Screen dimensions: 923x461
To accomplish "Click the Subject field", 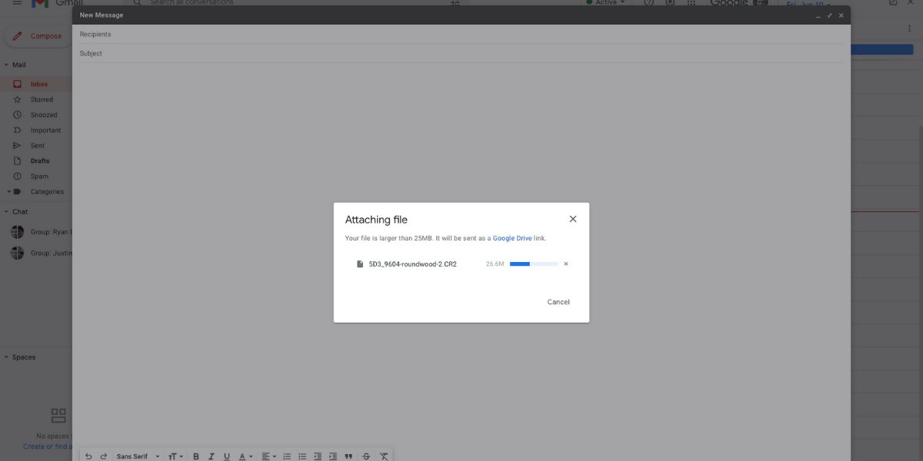I will pos(461,54).
